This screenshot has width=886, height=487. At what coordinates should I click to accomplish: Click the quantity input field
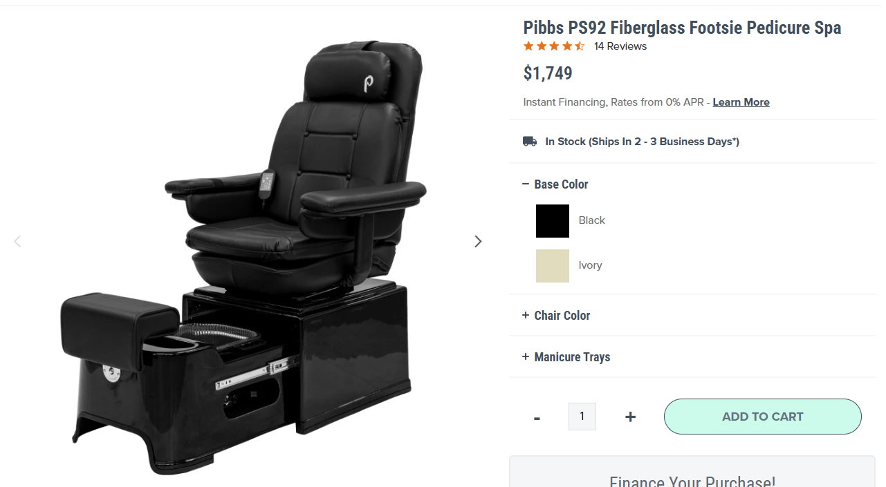click(x=582, y=417)
